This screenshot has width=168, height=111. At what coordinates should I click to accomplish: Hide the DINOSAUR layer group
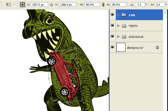[112, 36]
